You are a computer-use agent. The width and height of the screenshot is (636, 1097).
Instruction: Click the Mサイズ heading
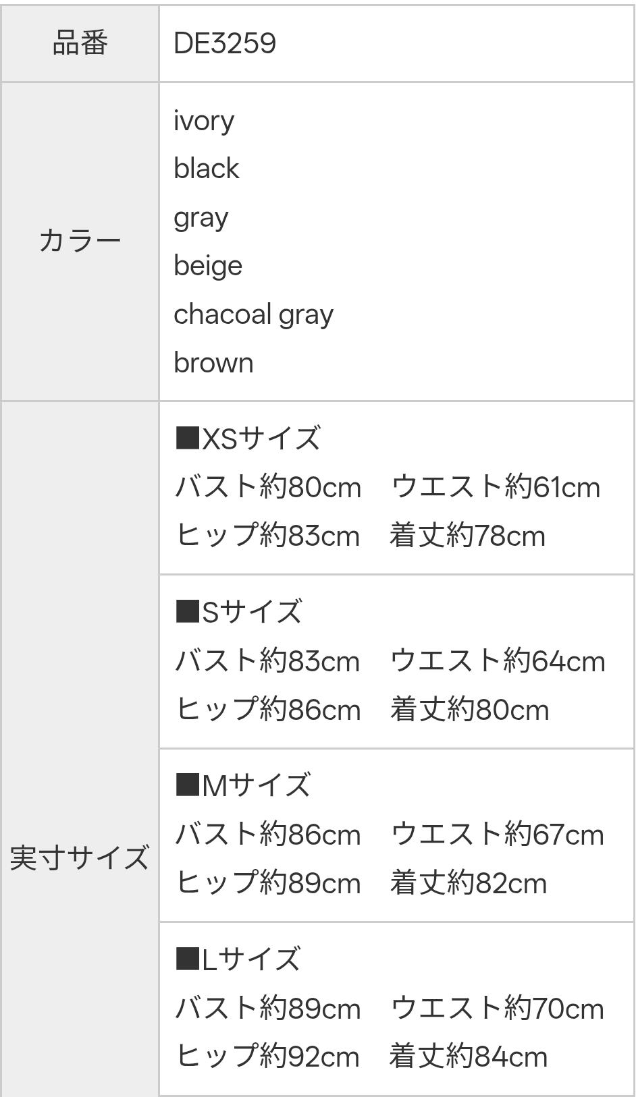click(242, 786)
